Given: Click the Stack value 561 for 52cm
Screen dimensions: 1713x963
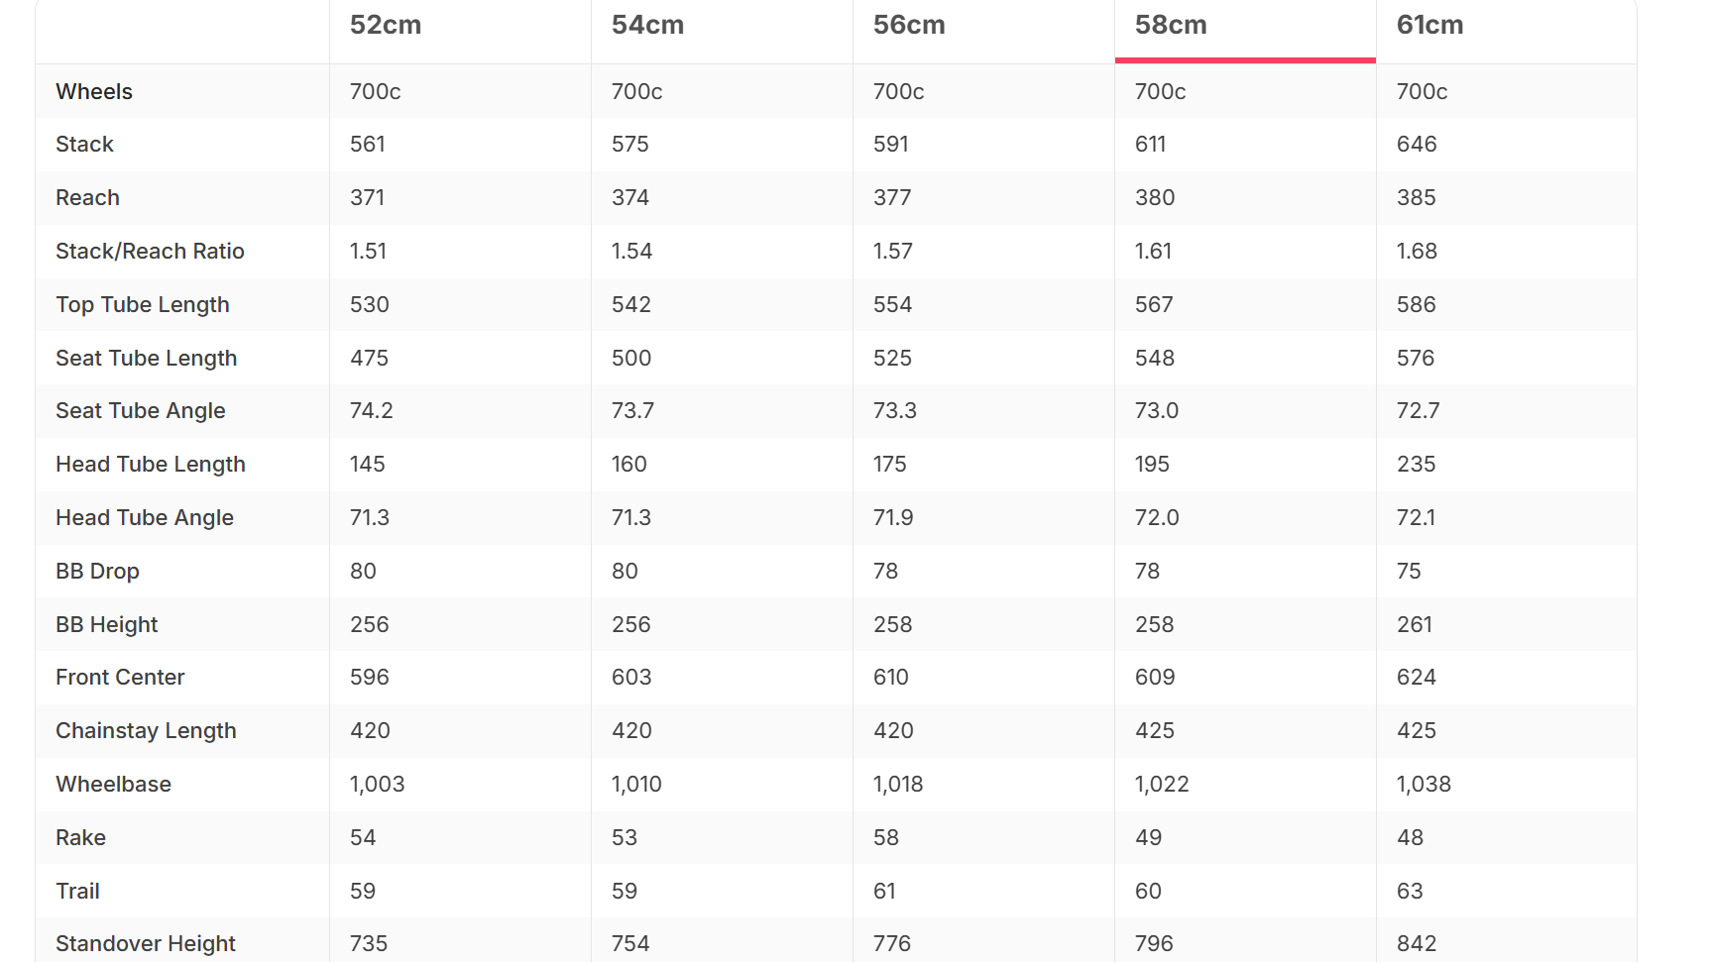Looking at the screenshot, I should tap(367, 145).
